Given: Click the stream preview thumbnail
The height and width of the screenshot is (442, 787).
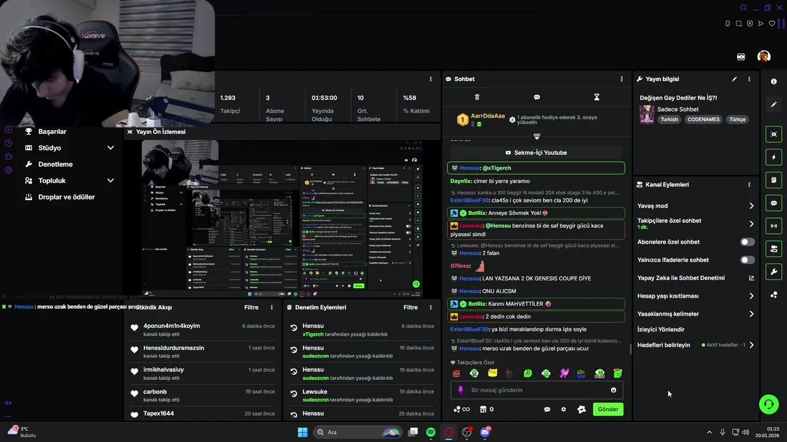Looking at the screenshot, I should point(283,219).
